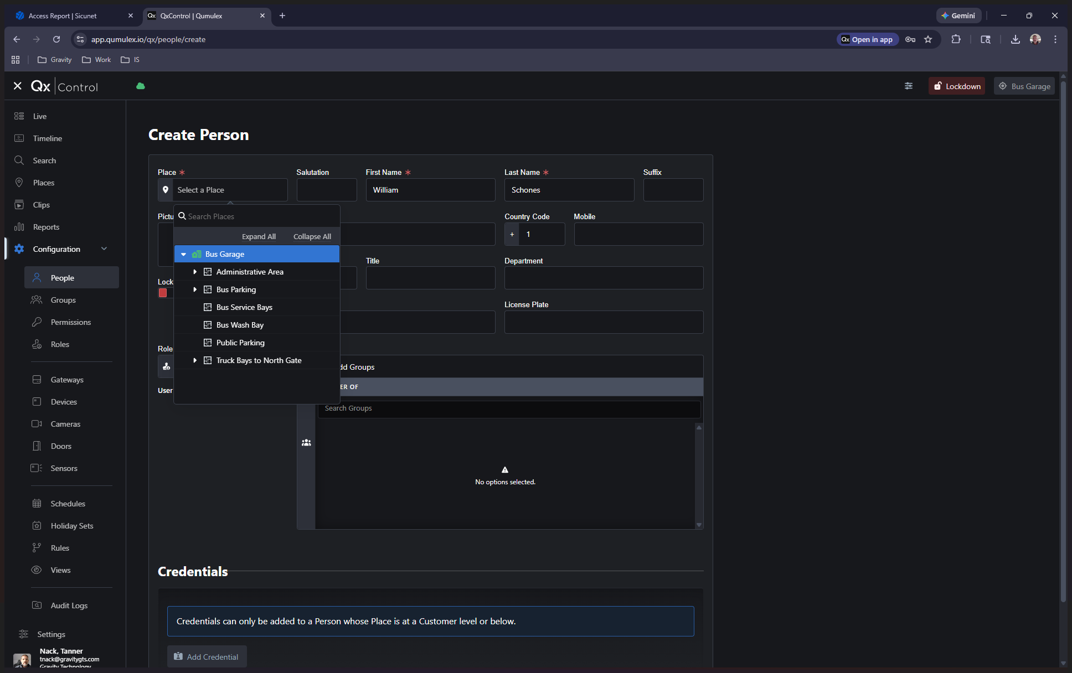Screen dimensions: 1072x673
Task: Click the Search Places input field
Action: [x=260, y=216]
